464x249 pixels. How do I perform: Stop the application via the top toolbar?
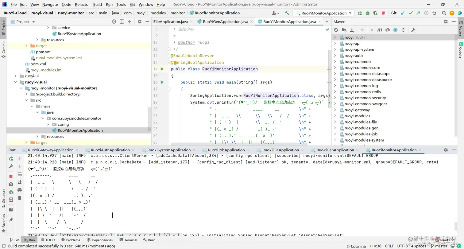pos(383,13)
